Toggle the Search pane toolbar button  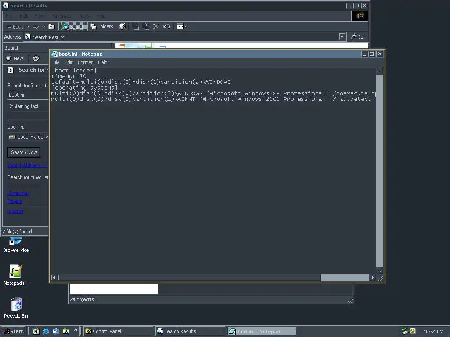coord(73,27)
